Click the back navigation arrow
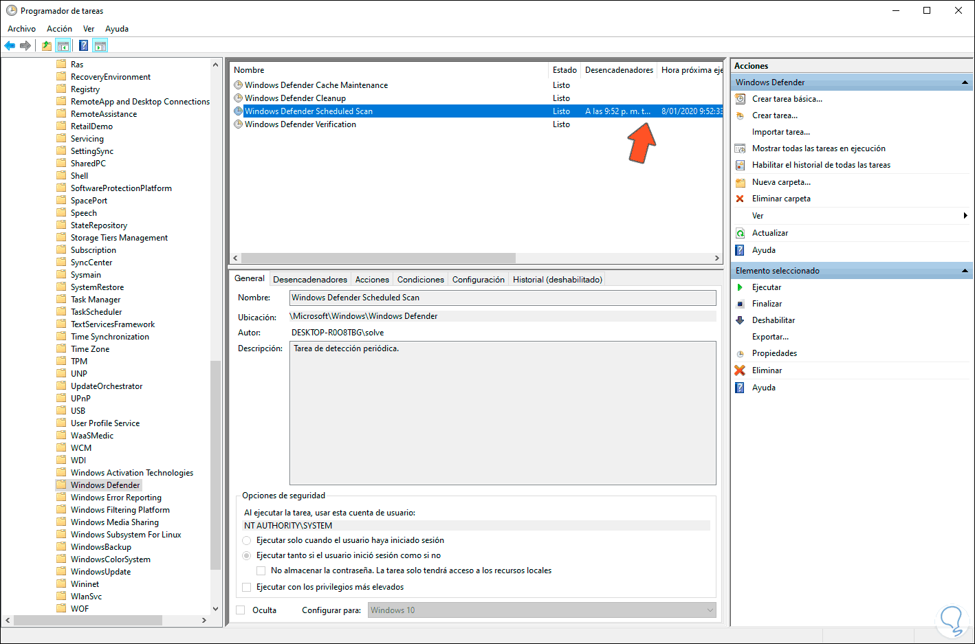Viewport: 975px width, 644px height. point(9,45)
